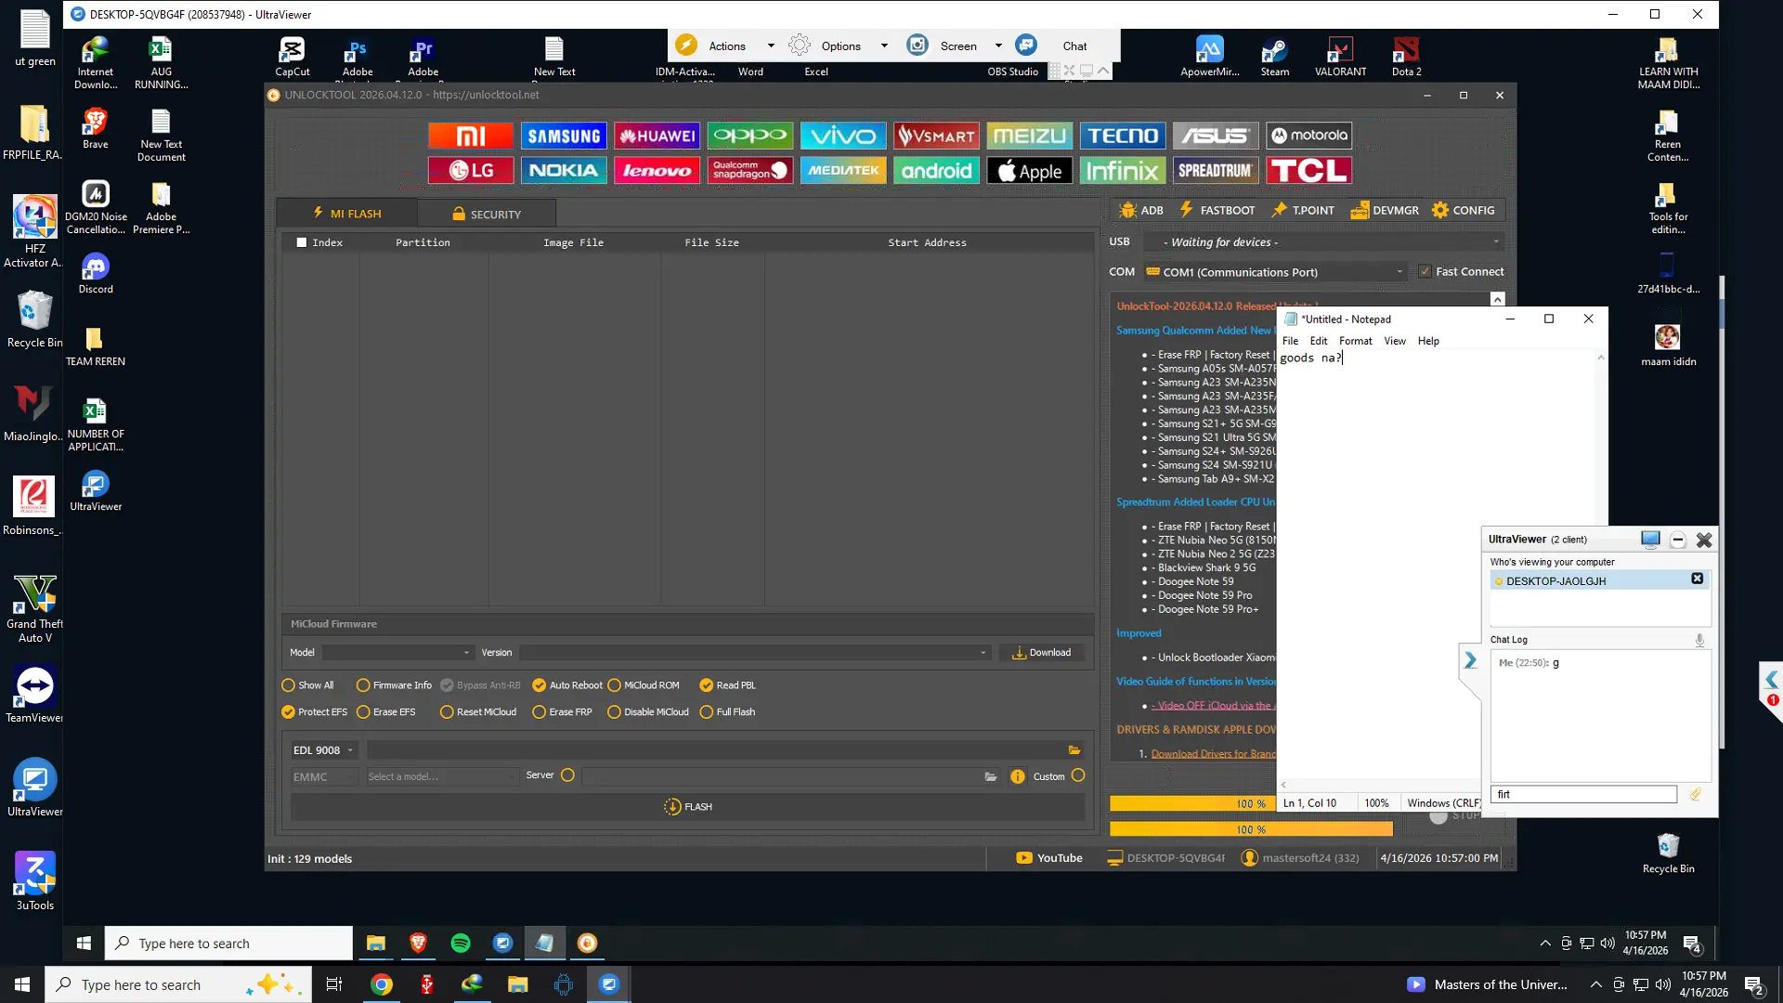This screenshot has height=1003, width=1783.
Task: Select the Meizu brand logo
Action: (1029, 136)
